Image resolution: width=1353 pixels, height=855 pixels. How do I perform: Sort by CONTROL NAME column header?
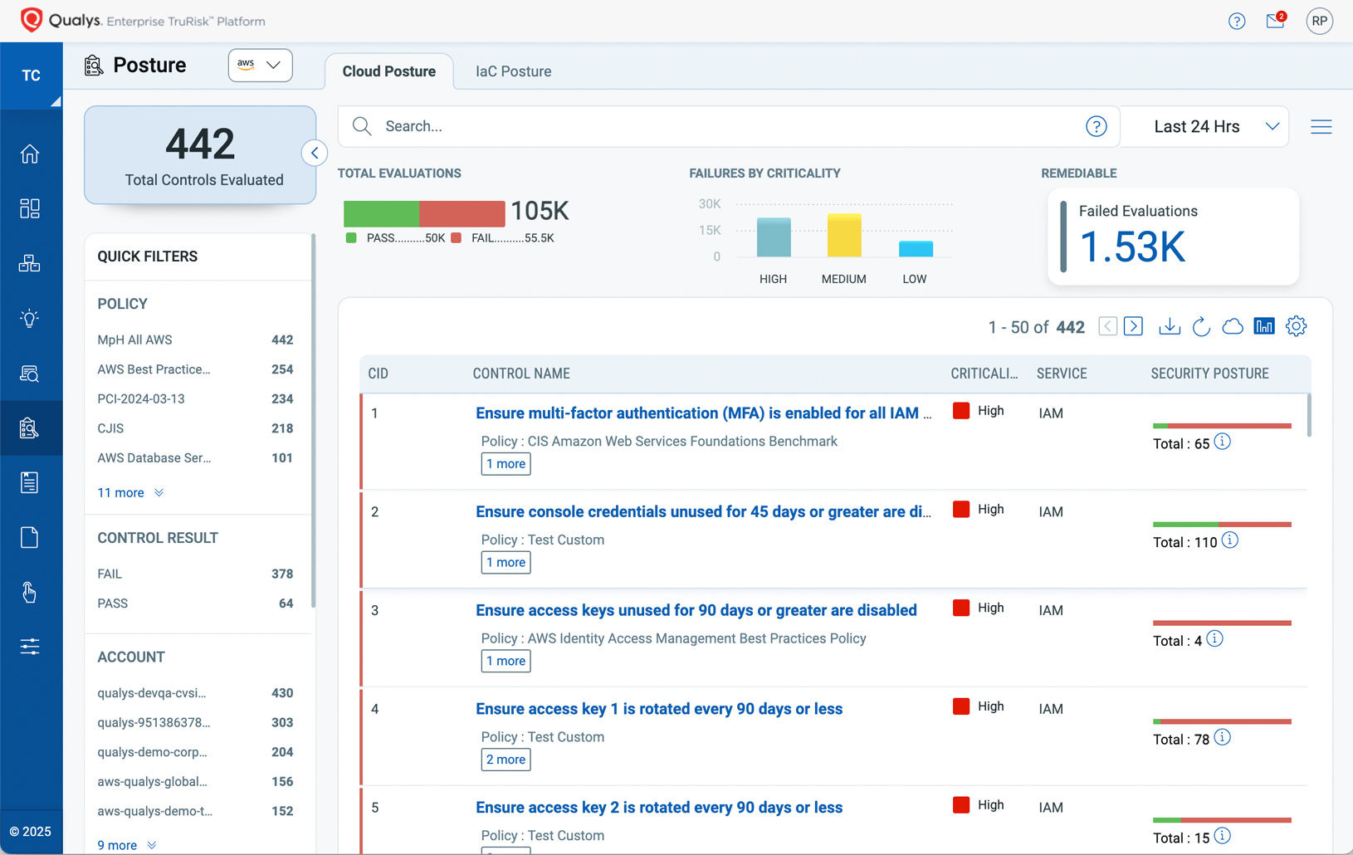521,374
